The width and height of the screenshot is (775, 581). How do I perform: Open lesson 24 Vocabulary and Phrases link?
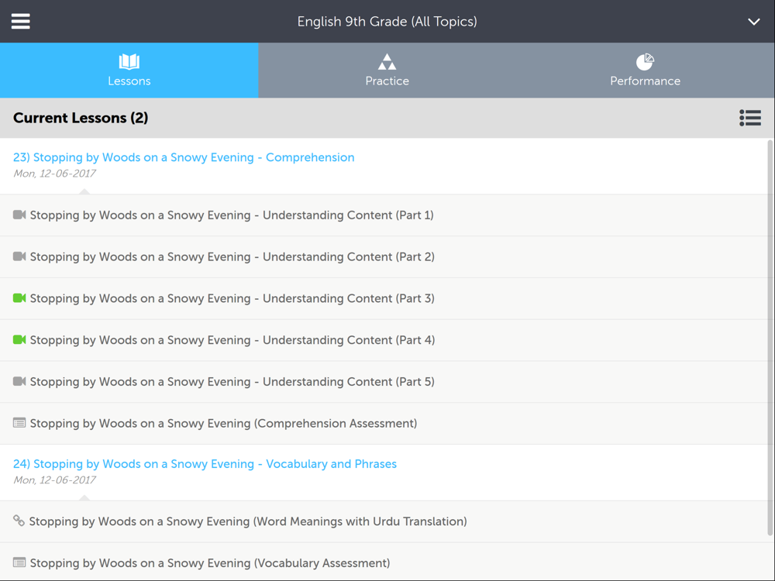tap(205, 464)
